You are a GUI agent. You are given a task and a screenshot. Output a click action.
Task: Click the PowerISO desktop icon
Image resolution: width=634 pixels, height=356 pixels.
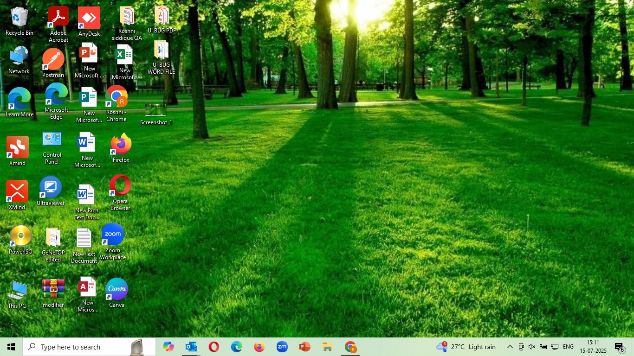tap(20, 236)
